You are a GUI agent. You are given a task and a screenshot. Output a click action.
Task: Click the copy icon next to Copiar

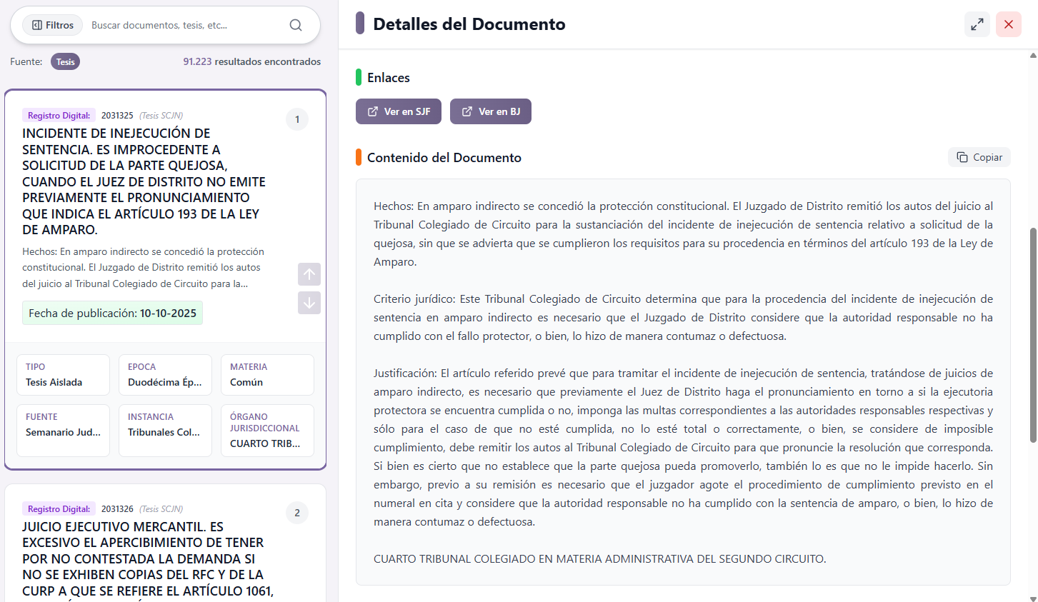(960, 156)
